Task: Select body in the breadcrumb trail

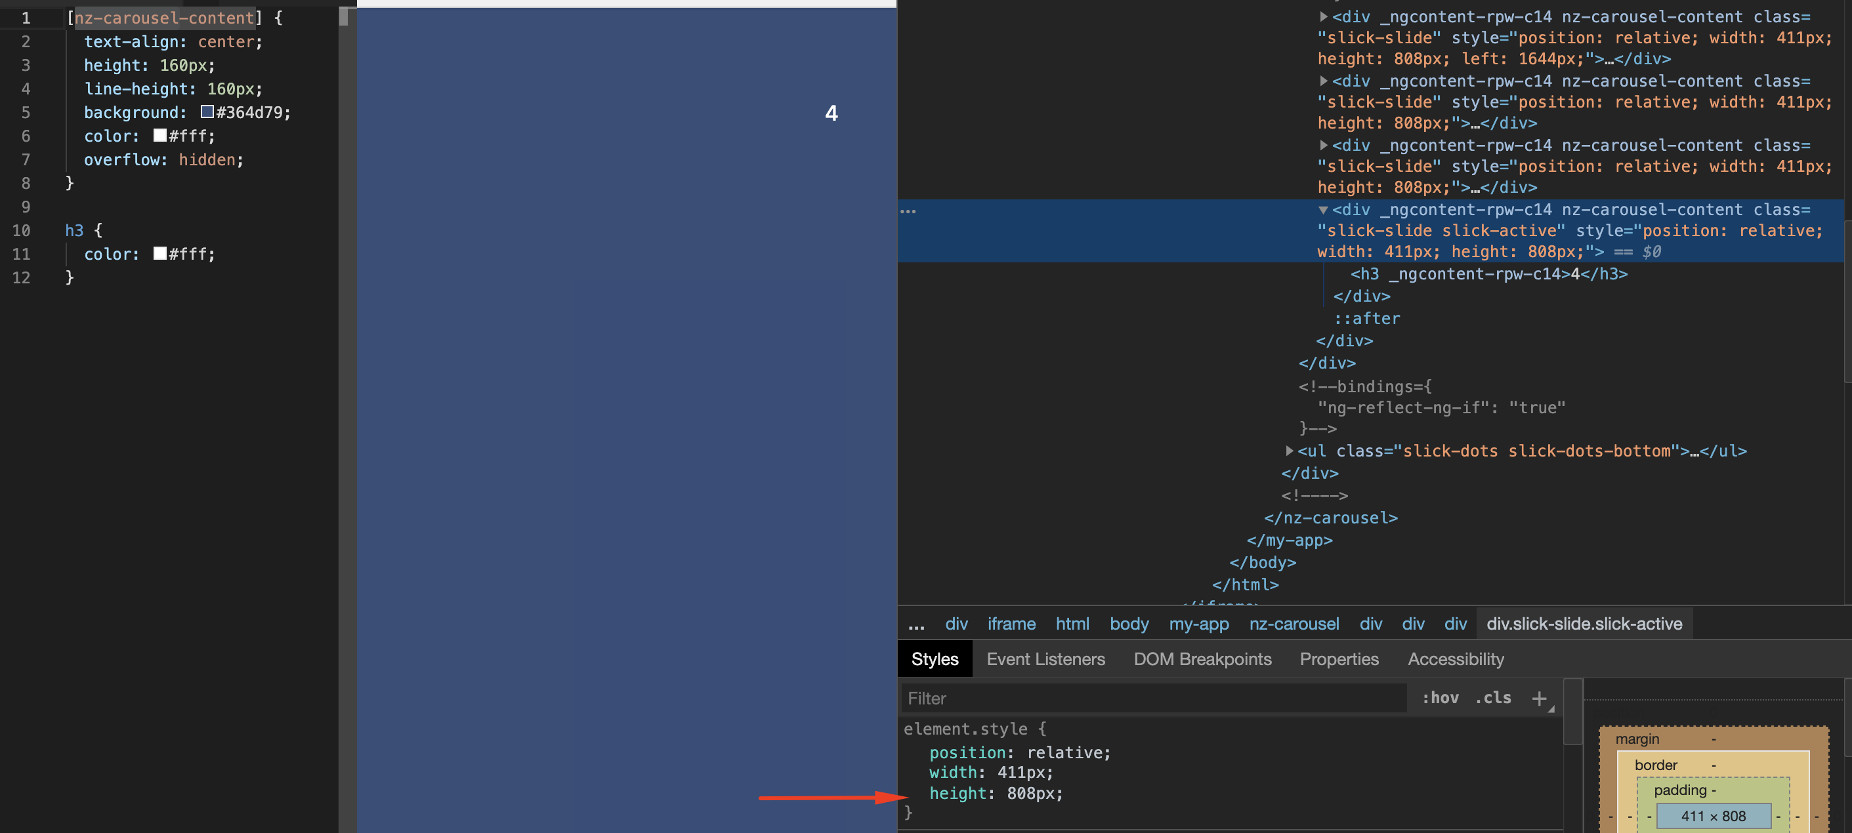Action: [1129, 624]
